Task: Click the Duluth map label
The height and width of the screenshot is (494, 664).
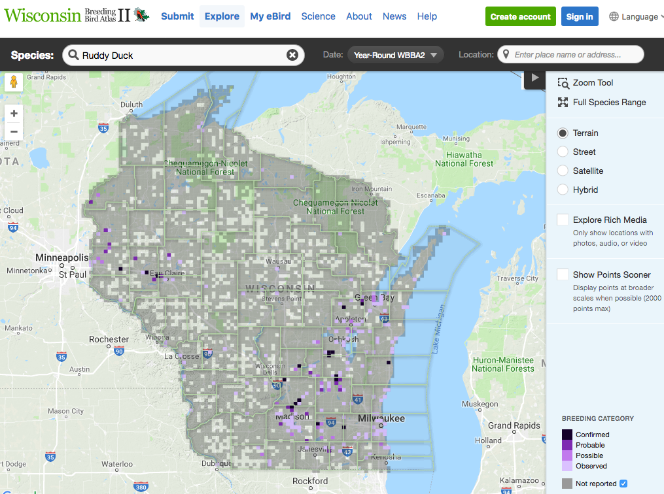Action: point(131,105)
